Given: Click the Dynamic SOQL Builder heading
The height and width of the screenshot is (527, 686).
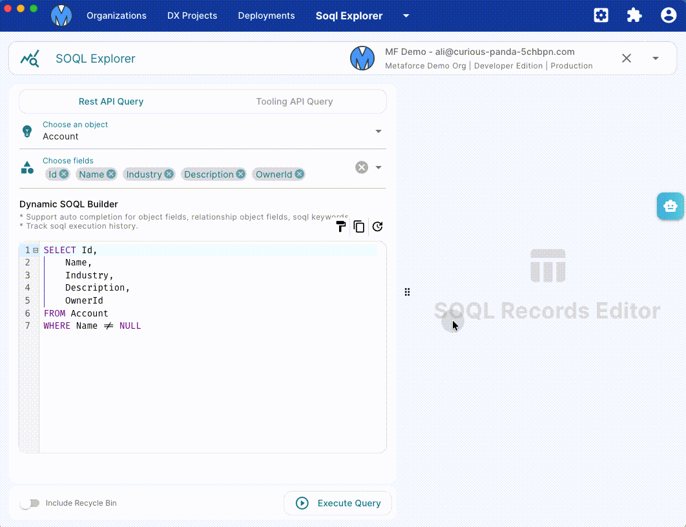Looking at the screenshot, I should (68, 204).
